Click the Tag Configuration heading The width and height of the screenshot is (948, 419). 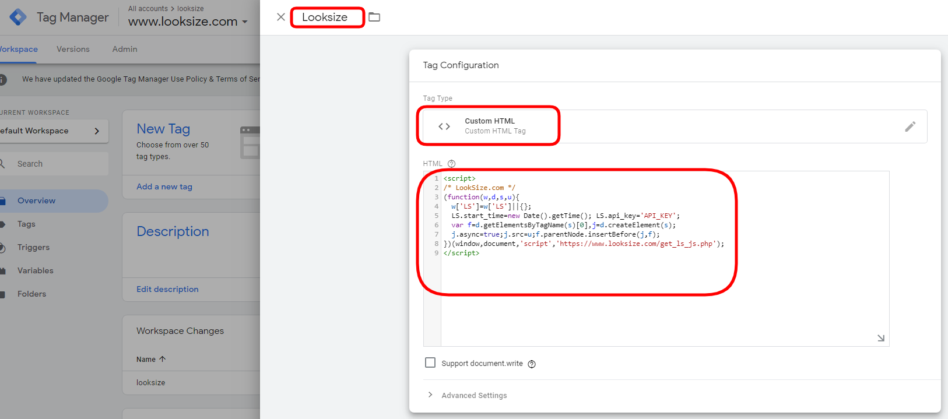tap(461, 65)
